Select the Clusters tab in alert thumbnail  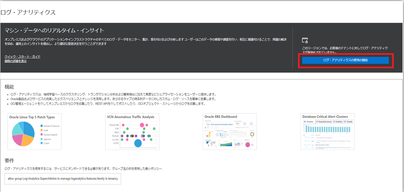309,122
